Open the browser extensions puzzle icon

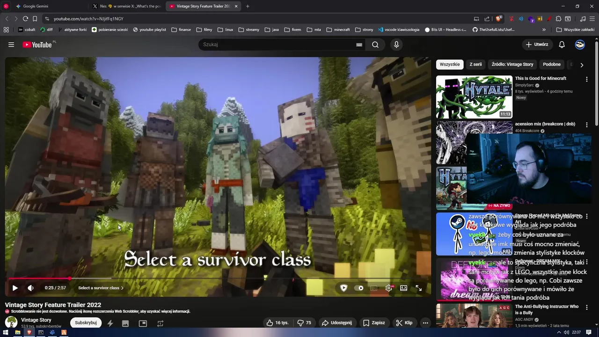tap(558, 19)
